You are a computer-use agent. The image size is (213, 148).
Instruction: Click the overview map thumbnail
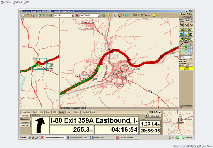178,123
